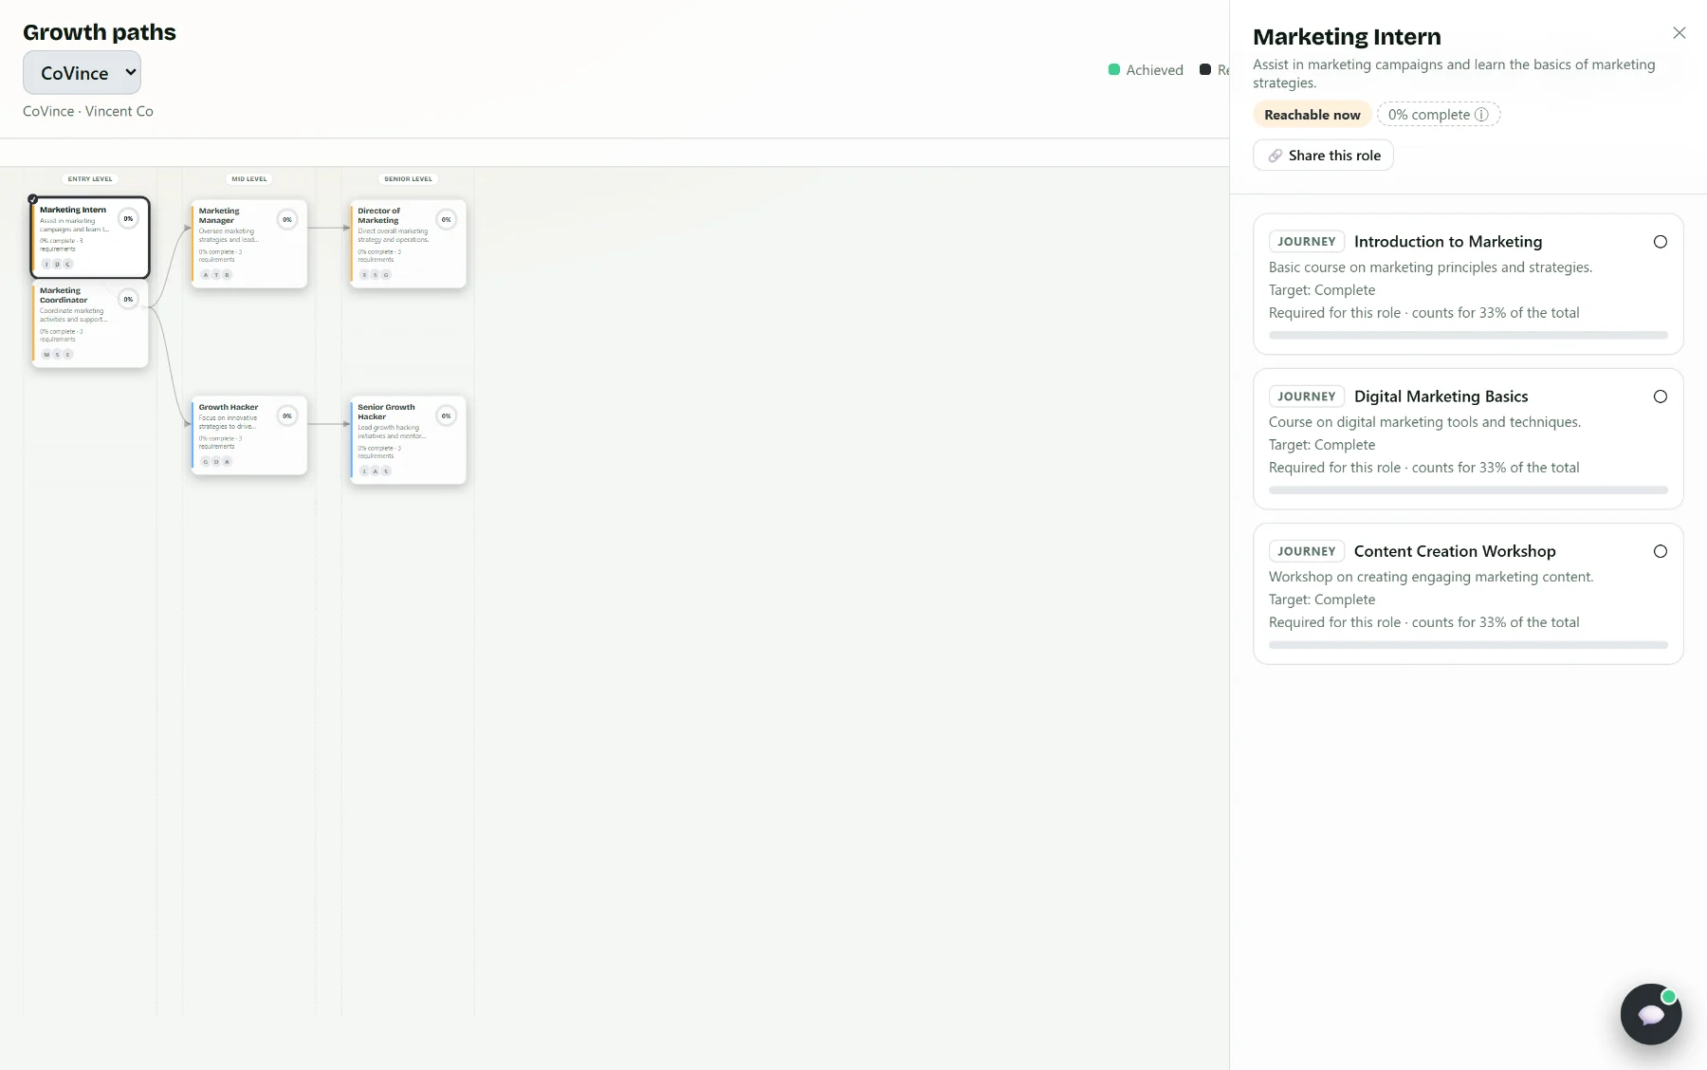Click the 'S' requirement chip on Senior Growth Hacker card
Screen dimensions: 1707x1070
tap(386, 471)
